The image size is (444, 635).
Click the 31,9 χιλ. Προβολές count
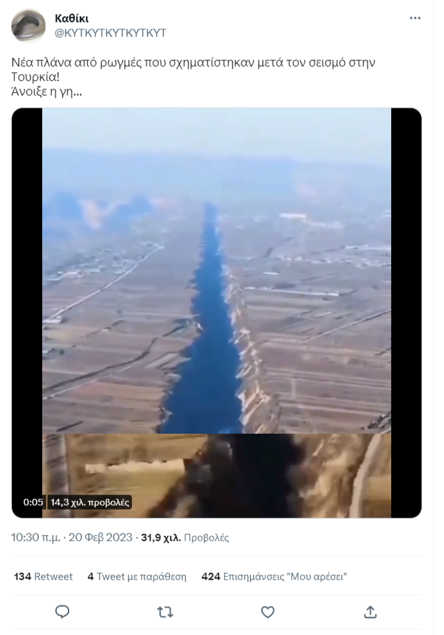pos(185,537)
